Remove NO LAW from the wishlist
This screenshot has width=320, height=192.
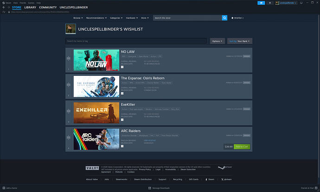pos(247,56)
